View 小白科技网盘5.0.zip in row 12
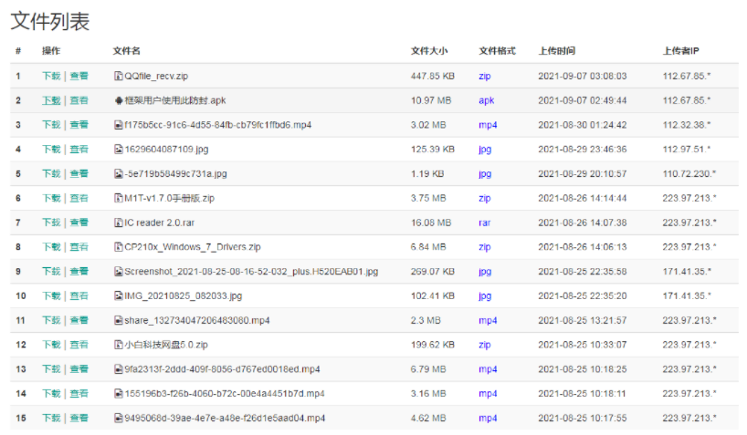This screenshot has width=747, height=435. (x=79, y=345)
